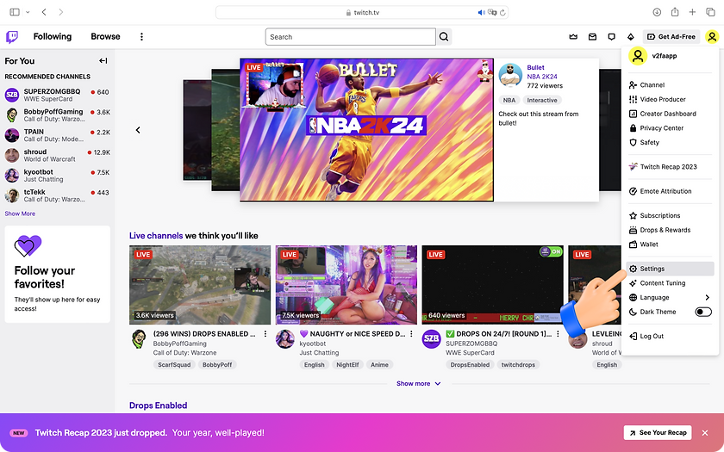Click the search magnifier button
This screenshot has height=452, width=724.
tap(444, 37)
